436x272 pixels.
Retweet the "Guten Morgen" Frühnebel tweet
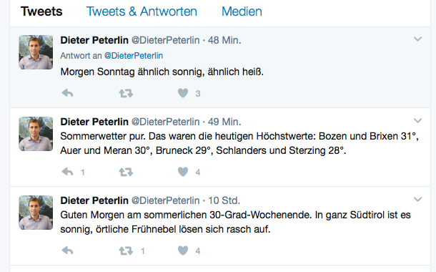point(126,251)
